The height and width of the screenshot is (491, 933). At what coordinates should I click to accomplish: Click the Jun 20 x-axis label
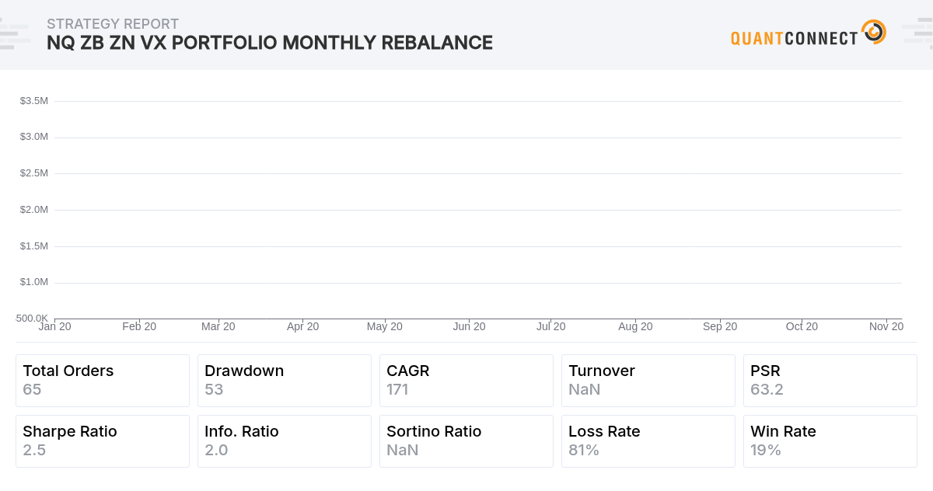(x=470, y=326)
